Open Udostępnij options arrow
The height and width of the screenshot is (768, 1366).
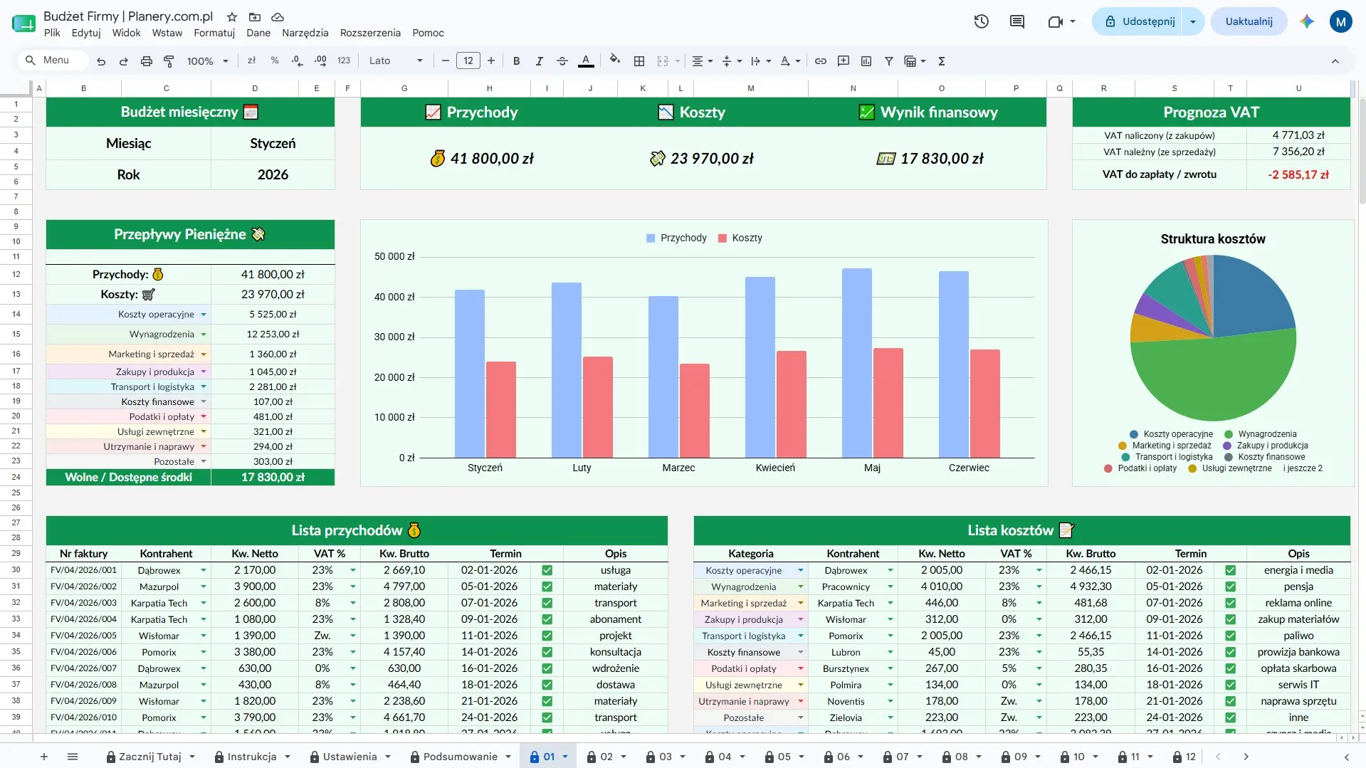(x=1193, y=21)
